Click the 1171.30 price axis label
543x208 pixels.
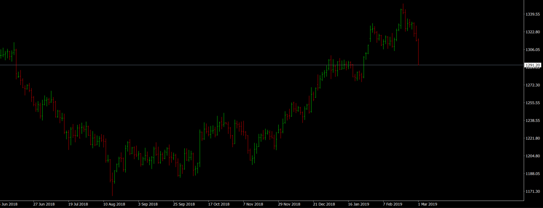(533, 191)
